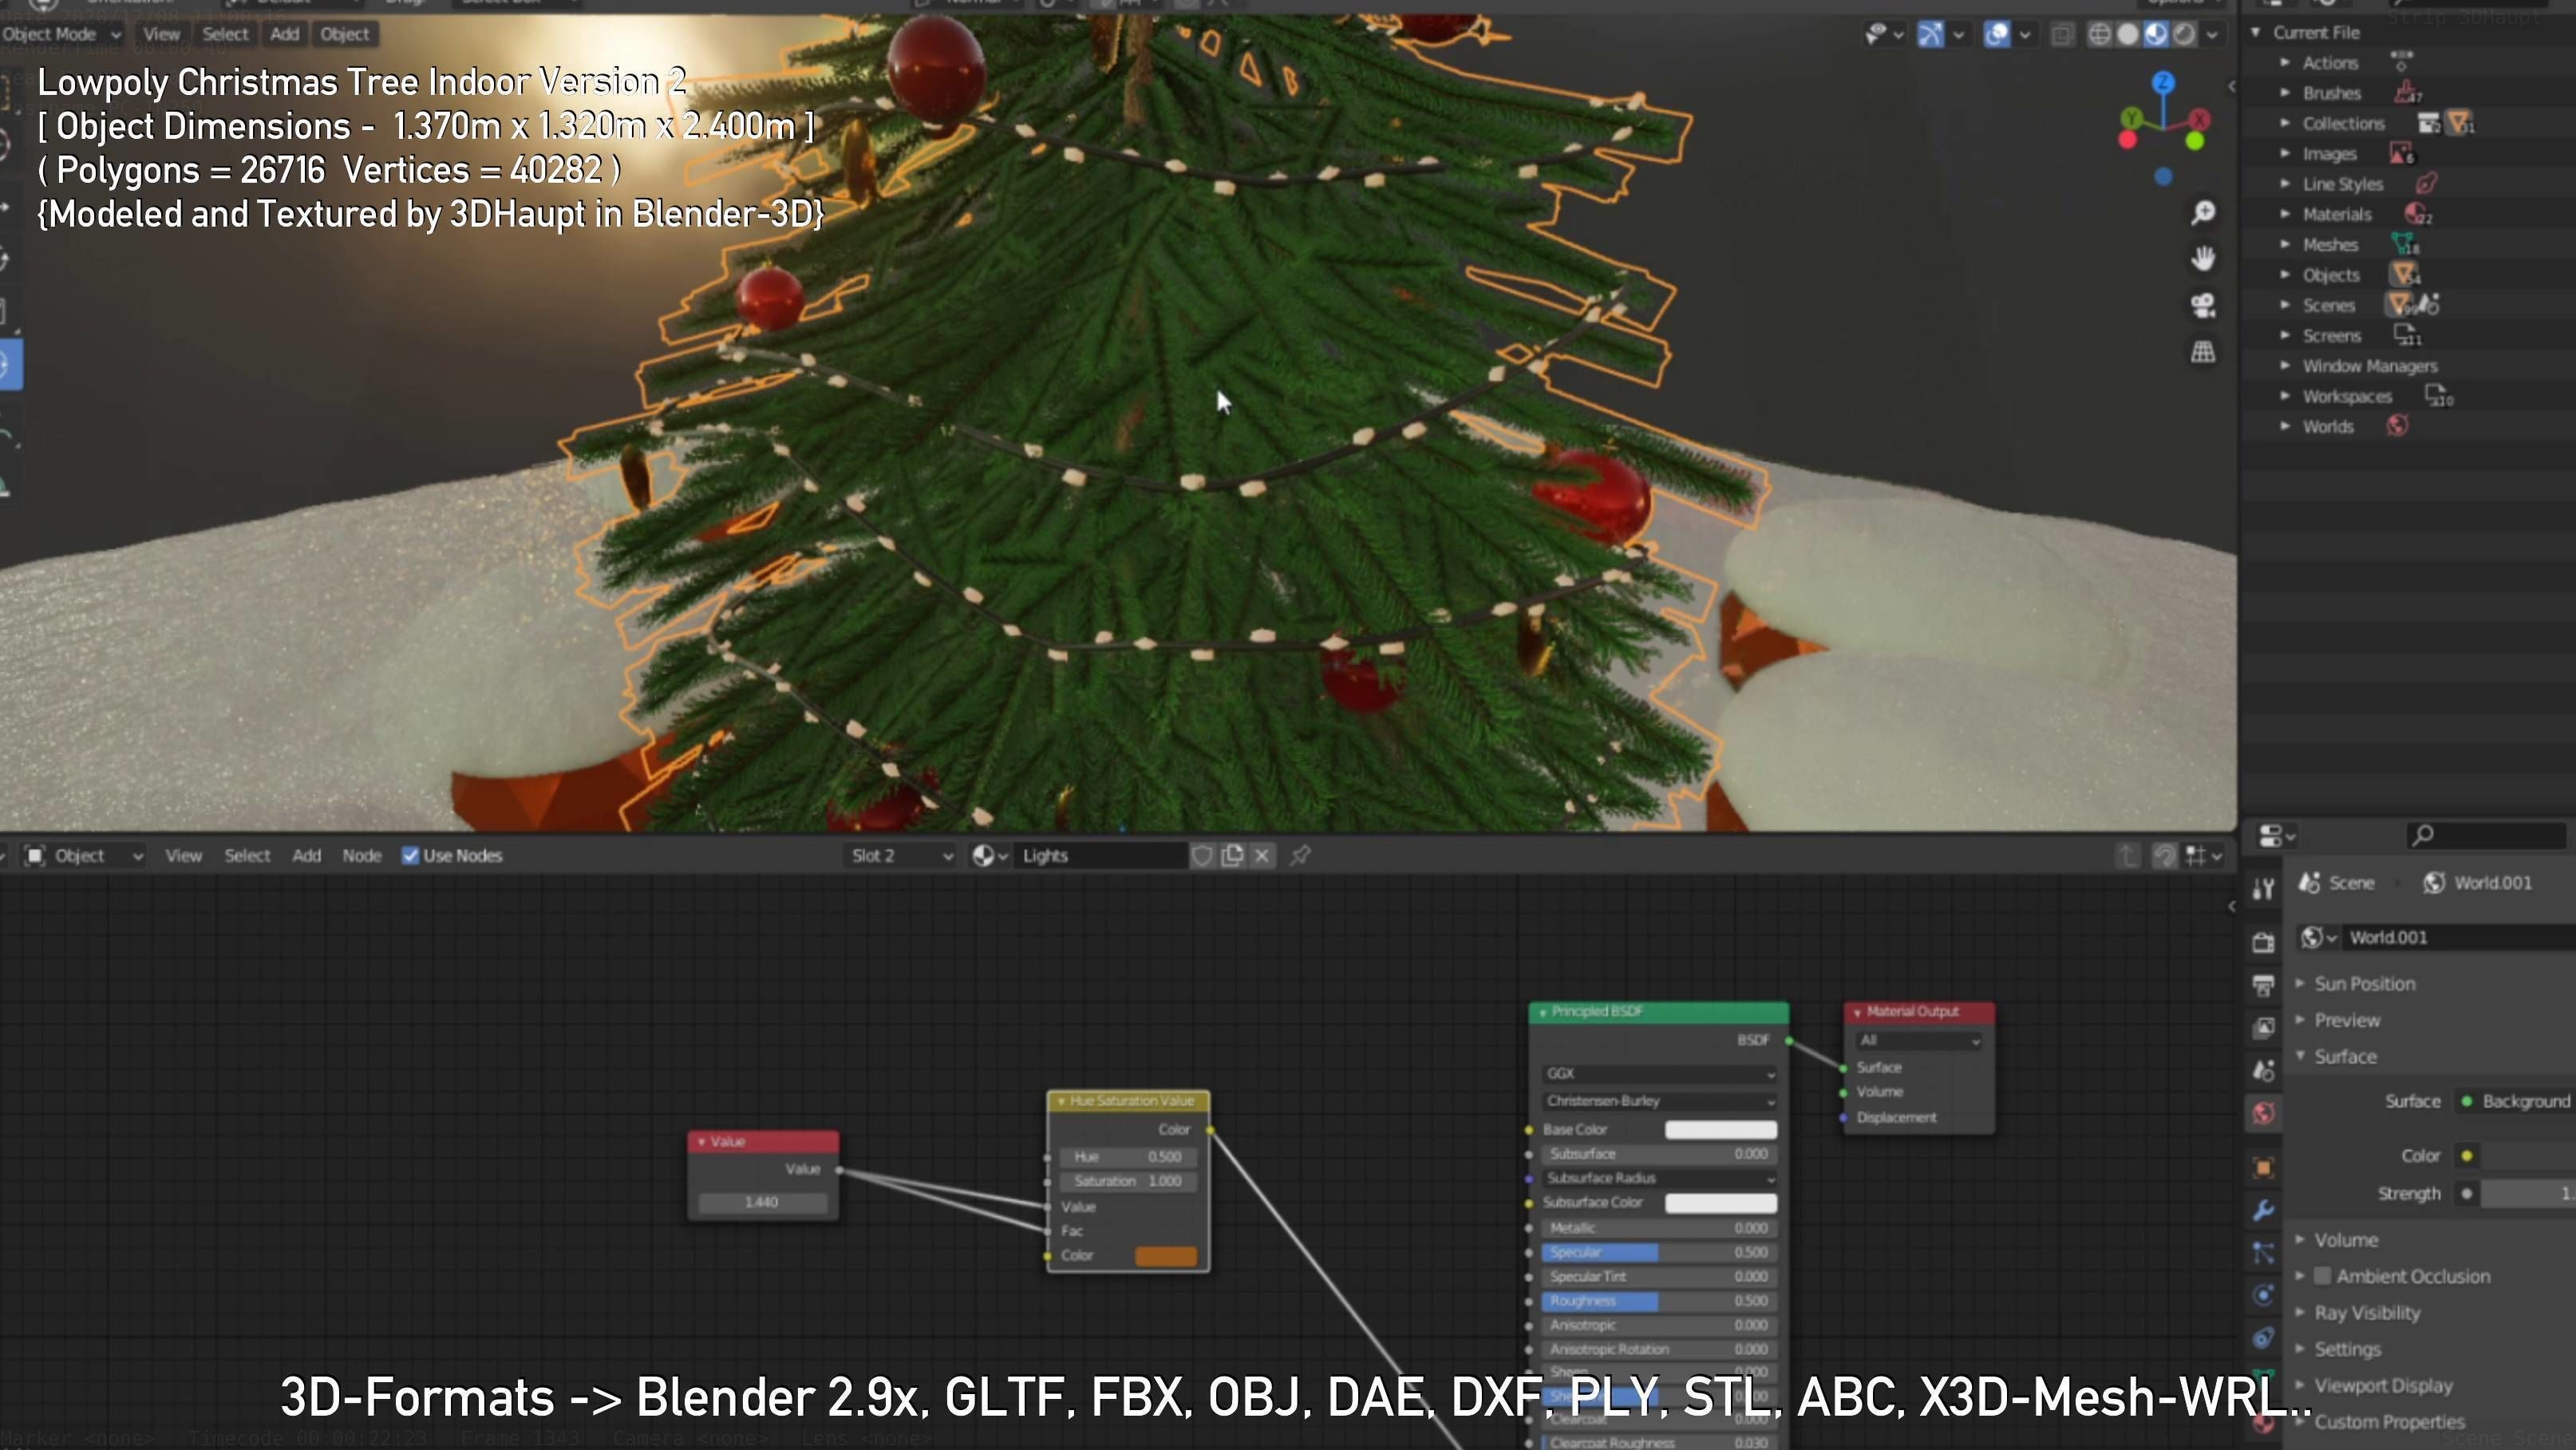Open the world datablock browse button
Viewport: 2576px width, 1450px height.
(x=2319, y=938)
